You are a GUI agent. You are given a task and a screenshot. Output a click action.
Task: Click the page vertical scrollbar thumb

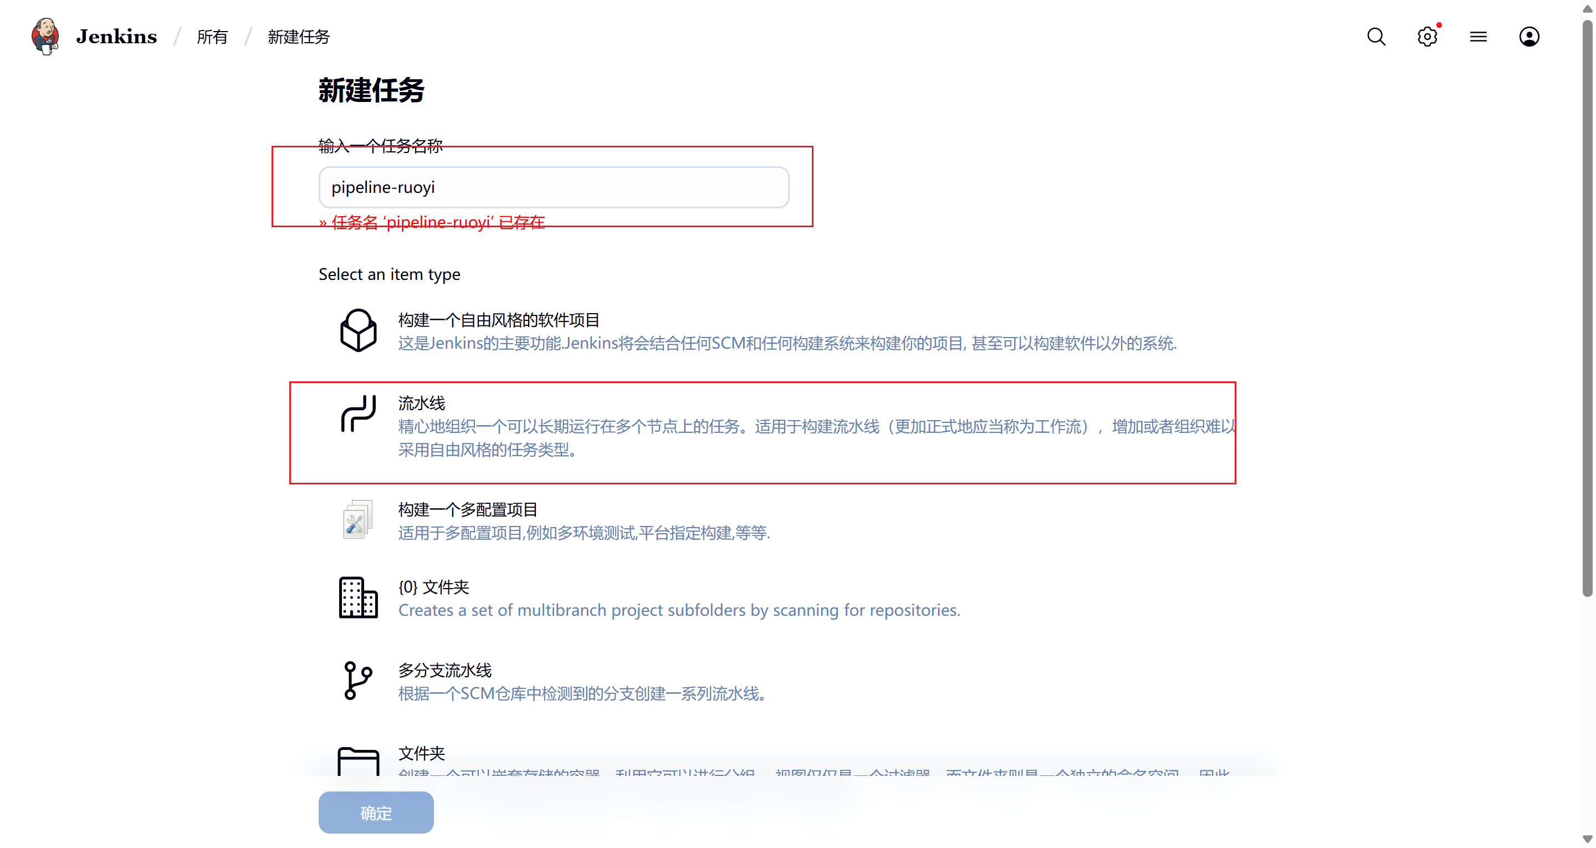(x=1587, y=308)
